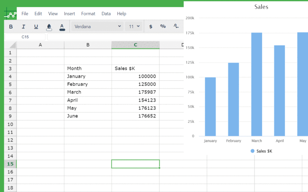Click the Sales $K legend entry
Viewport: 308px width, 192px height.
pyautogui.click(x=261, y=151)
